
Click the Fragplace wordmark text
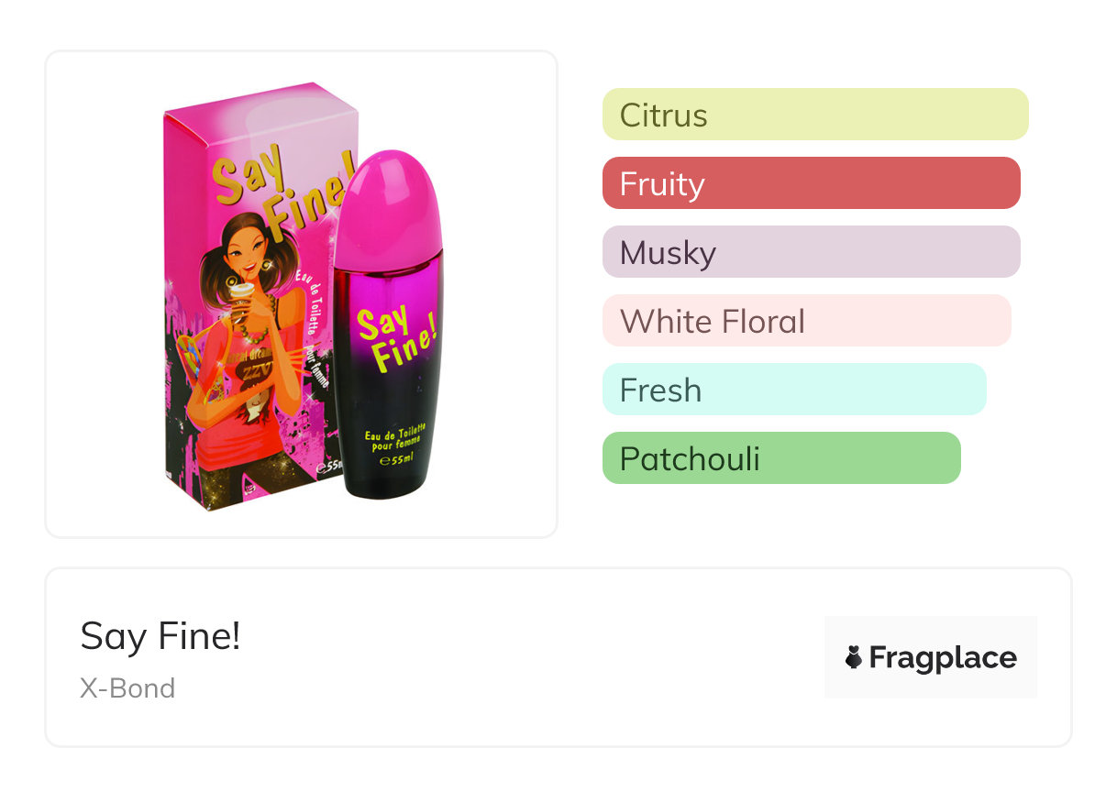point(943,657)
